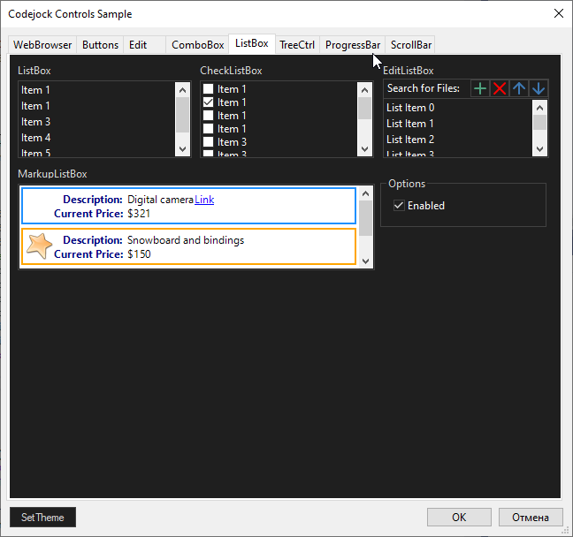Click the green plus add item icon

(479, 88)
